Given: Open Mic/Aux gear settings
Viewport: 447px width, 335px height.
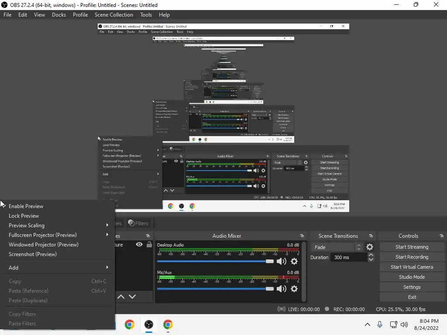Looking at the screenshot, I should pyautogui.click(x=294, y=289).
